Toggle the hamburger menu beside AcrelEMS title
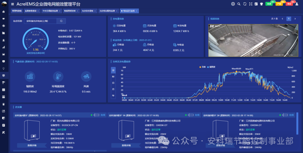 (13, 4)
